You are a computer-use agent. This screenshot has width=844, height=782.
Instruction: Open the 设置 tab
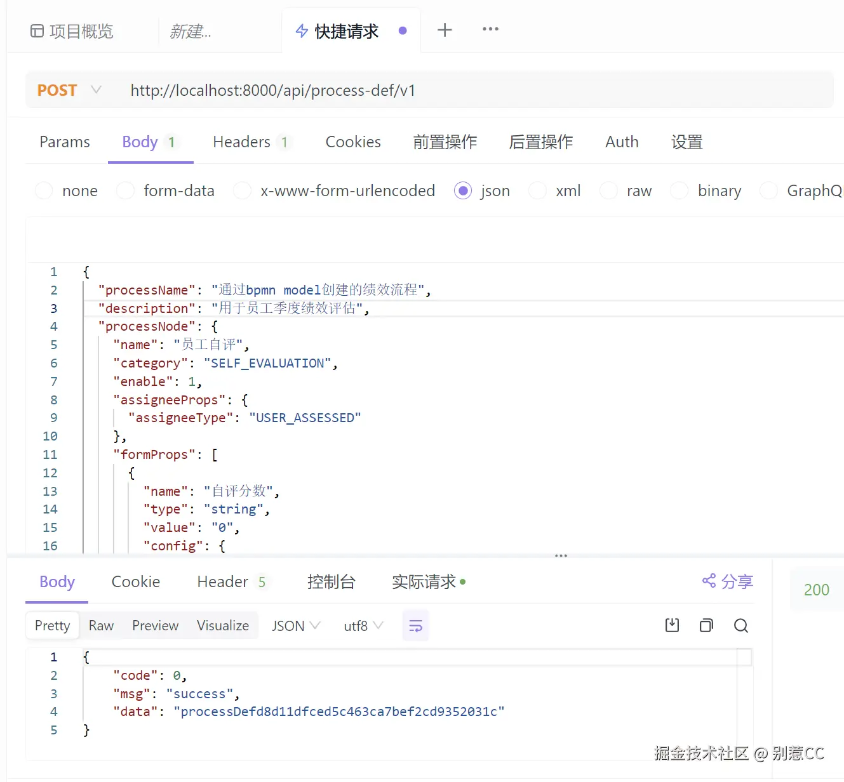(687, 142)
